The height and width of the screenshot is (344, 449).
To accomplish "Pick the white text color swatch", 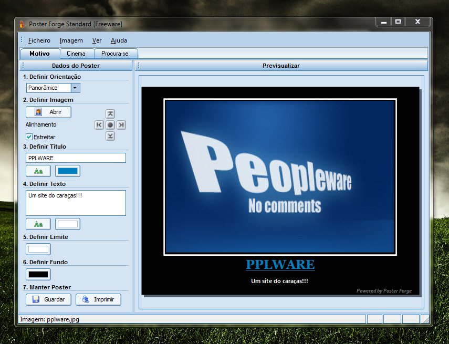I will click(x=68, y=224).
